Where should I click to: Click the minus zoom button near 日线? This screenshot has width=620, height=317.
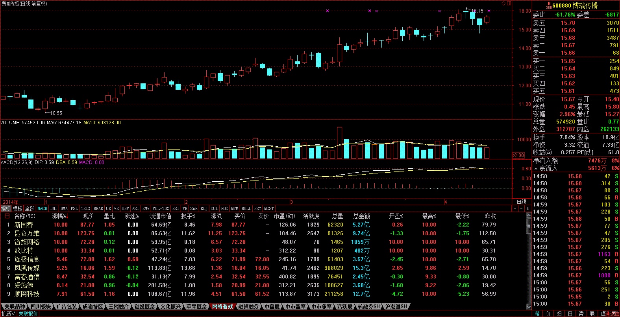tap(522, 208)
